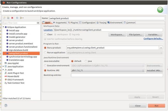Collapse the Eclipse Application tree node

[3, 27]
